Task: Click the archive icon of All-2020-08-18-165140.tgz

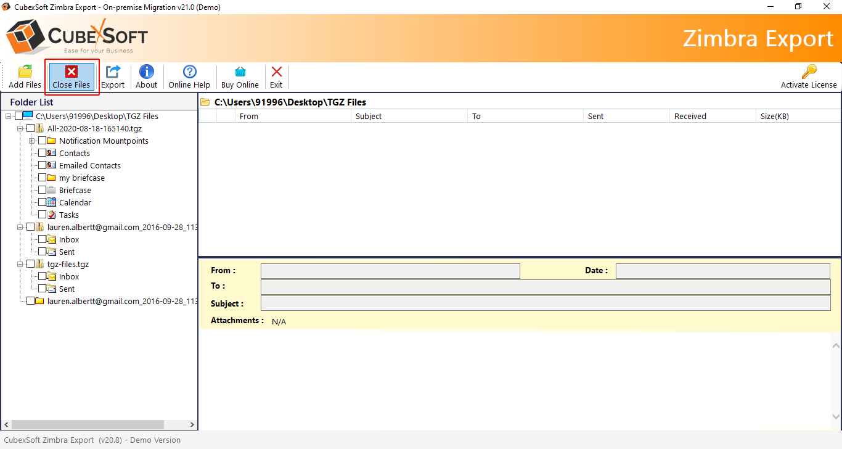Action: (x=40, y=128)
